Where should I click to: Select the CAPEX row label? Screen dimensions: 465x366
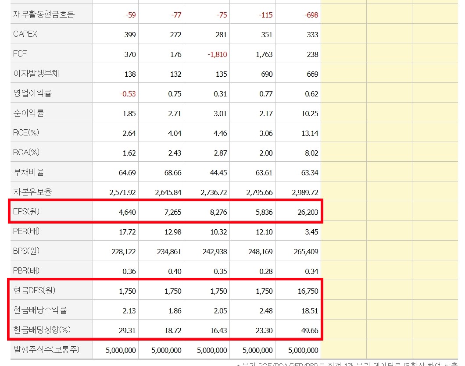click(x=25, y=34)
